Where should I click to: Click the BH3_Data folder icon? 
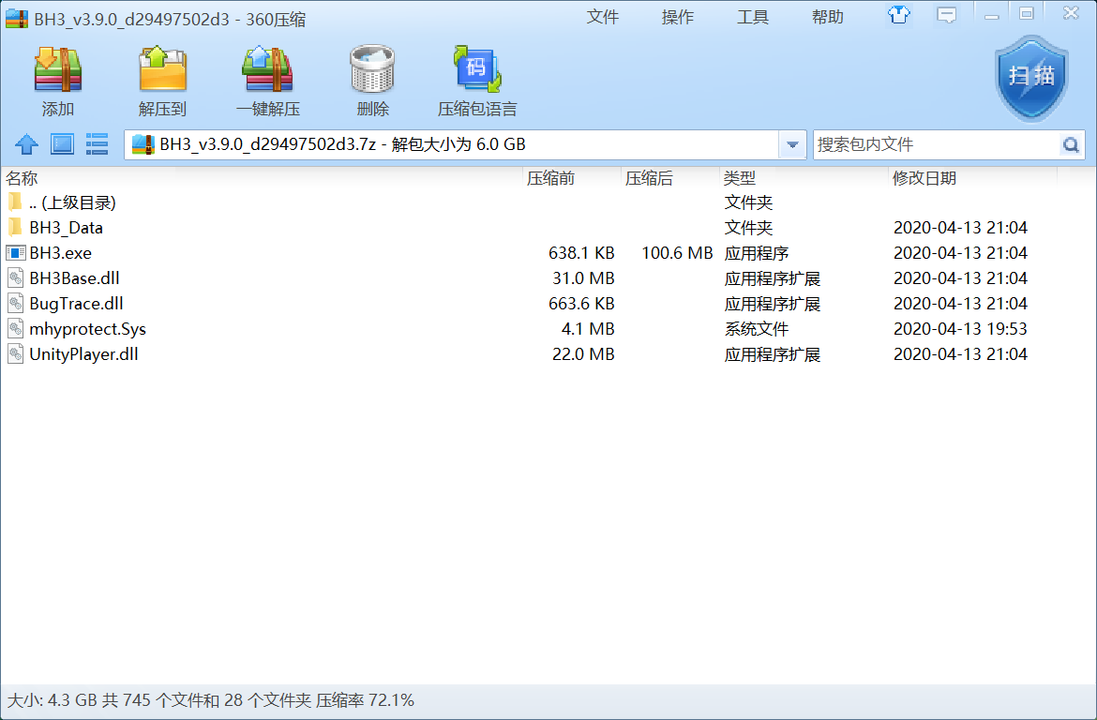tap(15, 228)
